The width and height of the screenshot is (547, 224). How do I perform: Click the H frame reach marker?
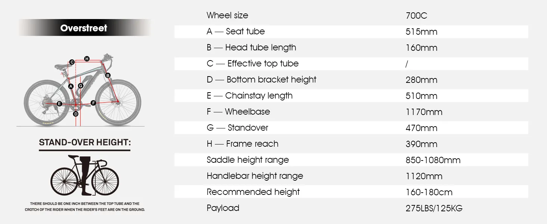click(87, 59)
